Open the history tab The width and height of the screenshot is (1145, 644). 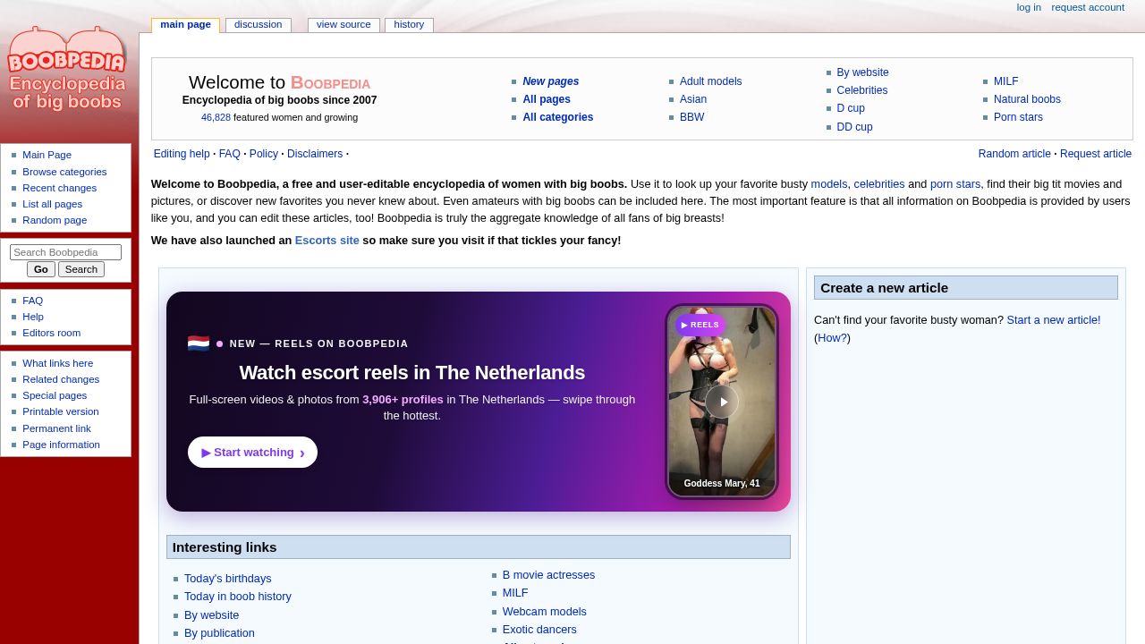(x=409, y=25)
